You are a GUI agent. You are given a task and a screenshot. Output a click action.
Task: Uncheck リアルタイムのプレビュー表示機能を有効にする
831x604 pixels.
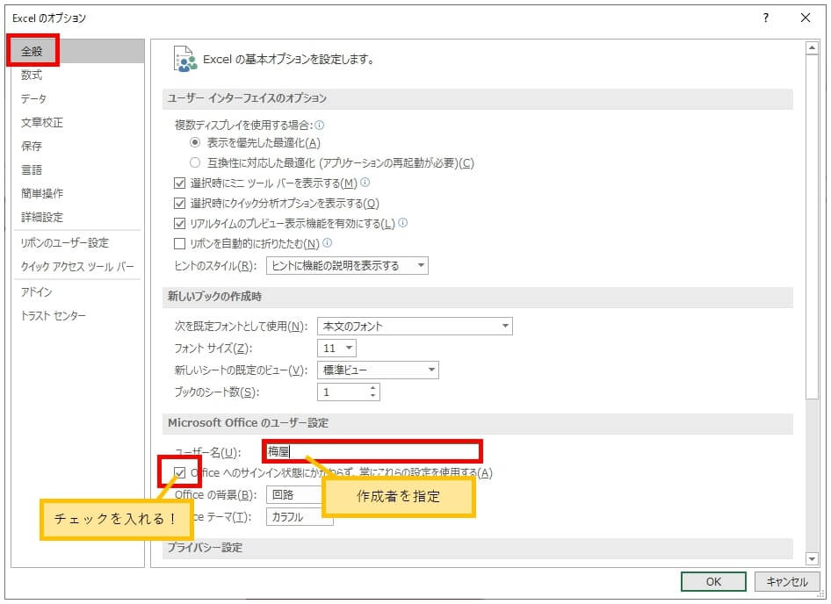pyautogui.click(x=180, y=224)
